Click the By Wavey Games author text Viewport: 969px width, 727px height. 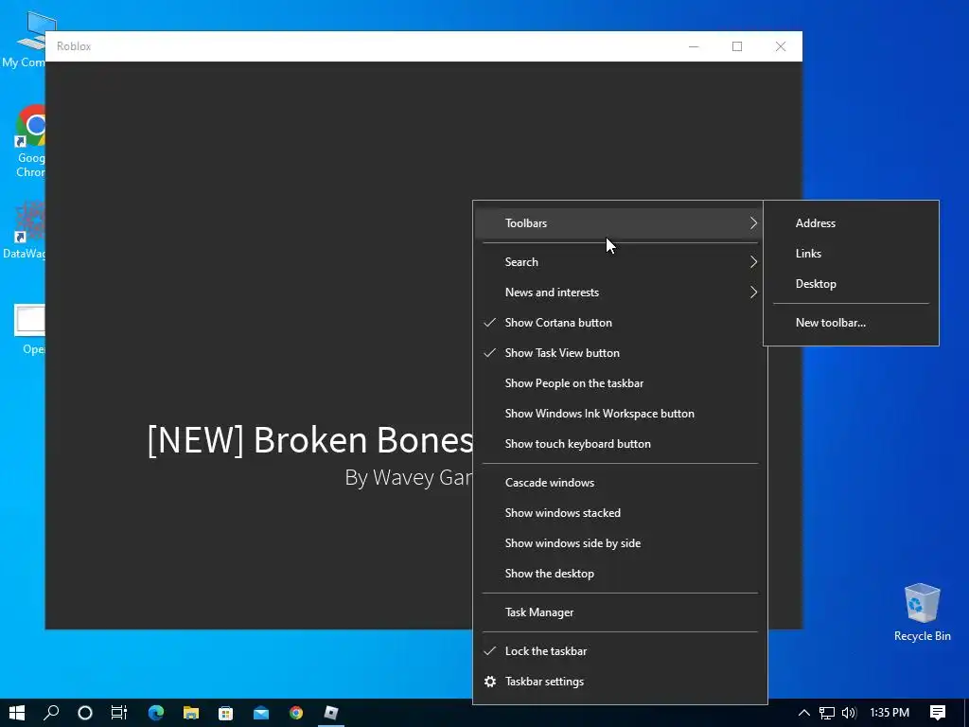click(x=409, y=478)
